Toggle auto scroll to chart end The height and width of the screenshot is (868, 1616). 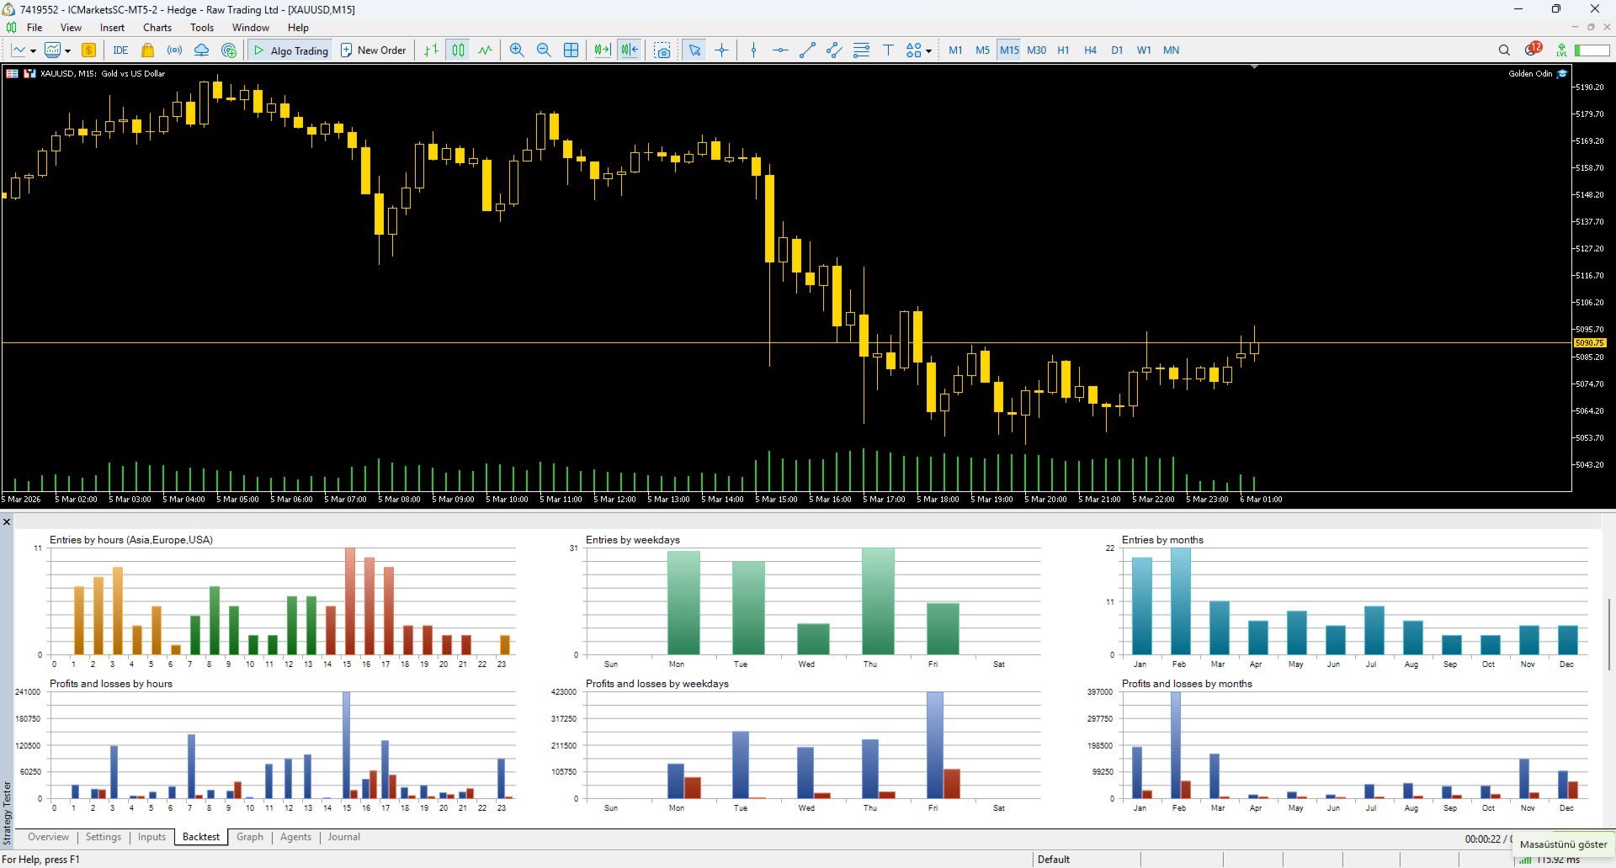tap(601, 50)
